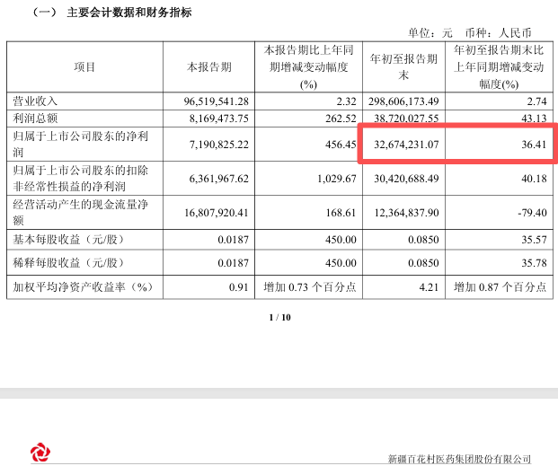The image size is (558, 466).
Task: Click the row label 利润总额
Action: (x=35, y=119)
